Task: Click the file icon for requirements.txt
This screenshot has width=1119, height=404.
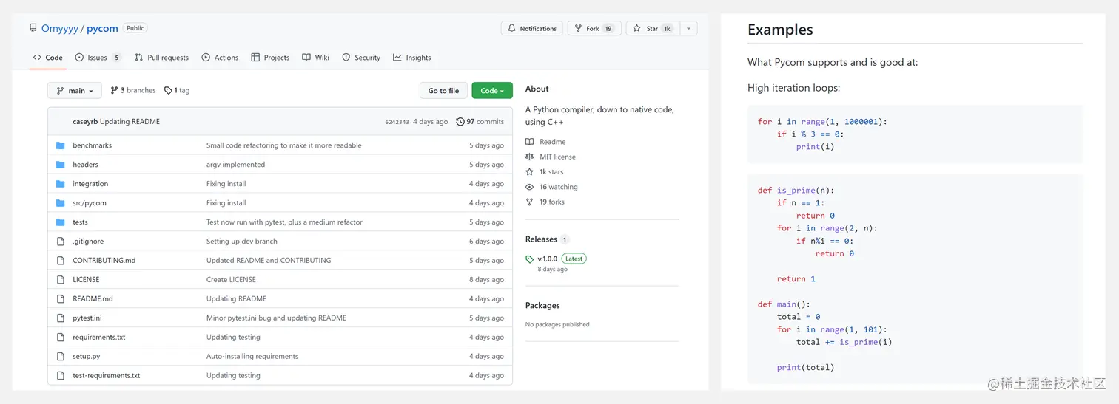Action: click(x=61, y=338)
